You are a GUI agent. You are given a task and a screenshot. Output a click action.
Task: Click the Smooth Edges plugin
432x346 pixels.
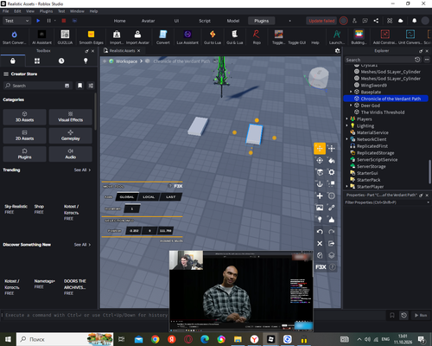(x=91, y=36)
